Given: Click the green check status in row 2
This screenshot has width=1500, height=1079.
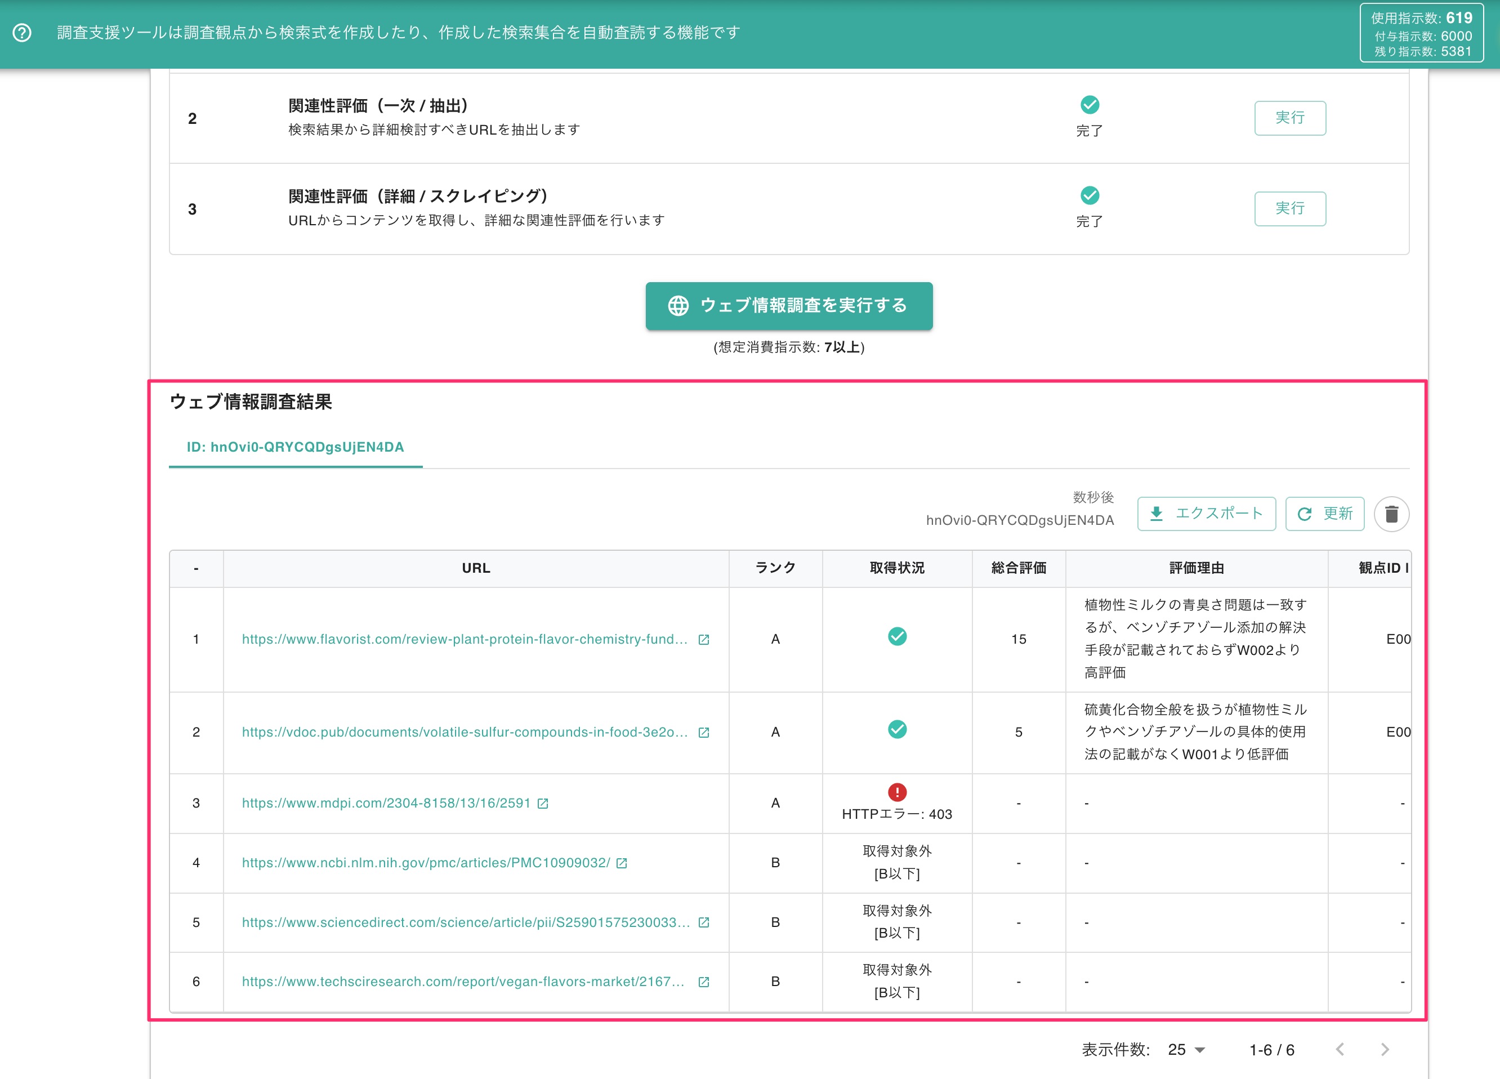Looking at the screenshot, I should 897,729.
